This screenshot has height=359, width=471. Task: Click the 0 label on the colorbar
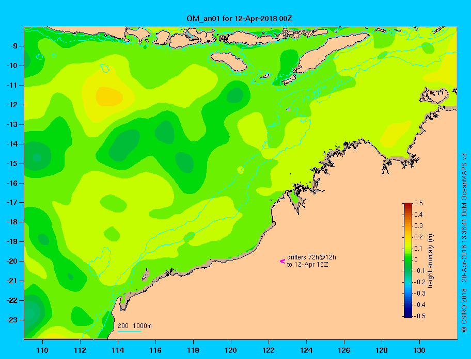(416, 260)
